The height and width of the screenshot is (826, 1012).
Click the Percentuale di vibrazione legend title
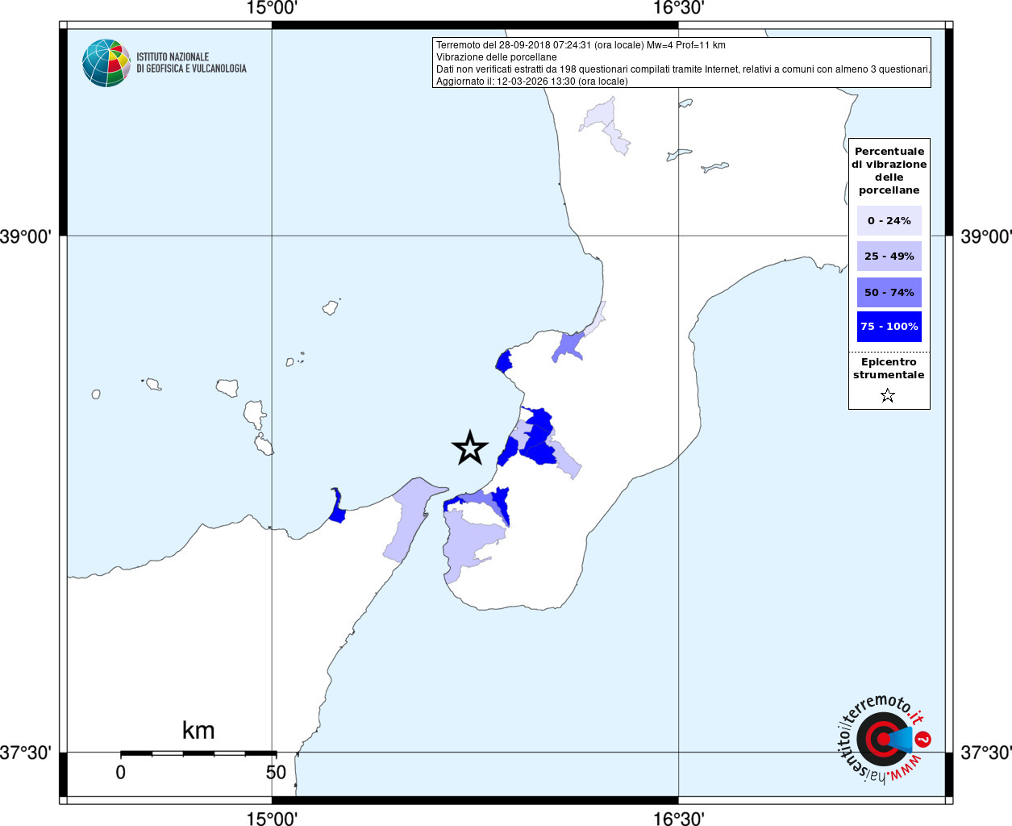[889, 171]
